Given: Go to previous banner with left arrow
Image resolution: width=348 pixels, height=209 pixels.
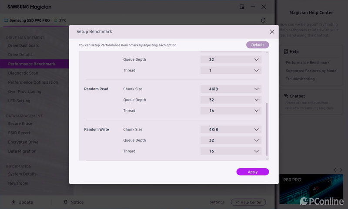Looking at the screenshot, I should 335,170.
